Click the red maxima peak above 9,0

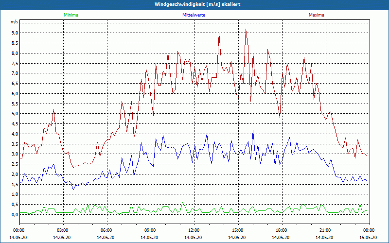click(x=246, y=29)
